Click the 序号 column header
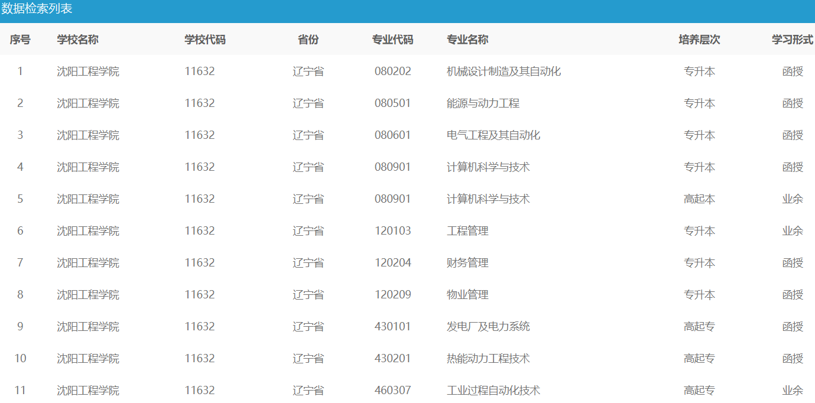The height and width of the screenshot is (403, 815). coord(20,40)
